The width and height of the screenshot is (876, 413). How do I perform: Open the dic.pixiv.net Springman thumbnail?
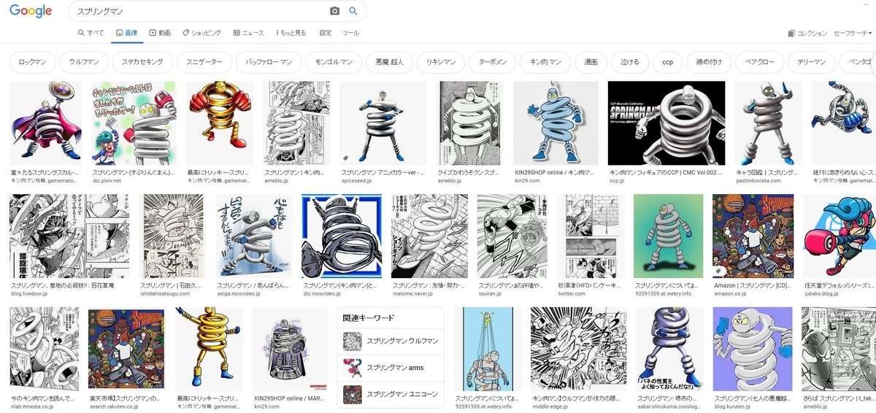(134, 123)
